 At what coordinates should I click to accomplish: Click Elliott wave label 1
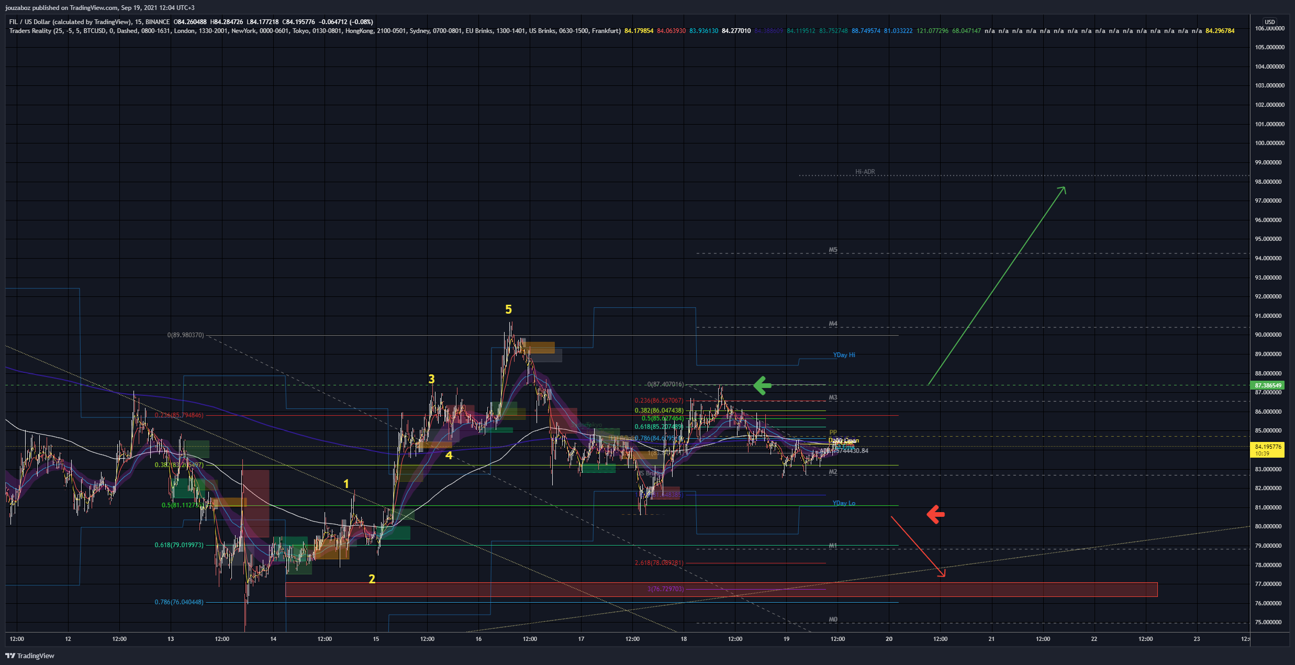346,484
